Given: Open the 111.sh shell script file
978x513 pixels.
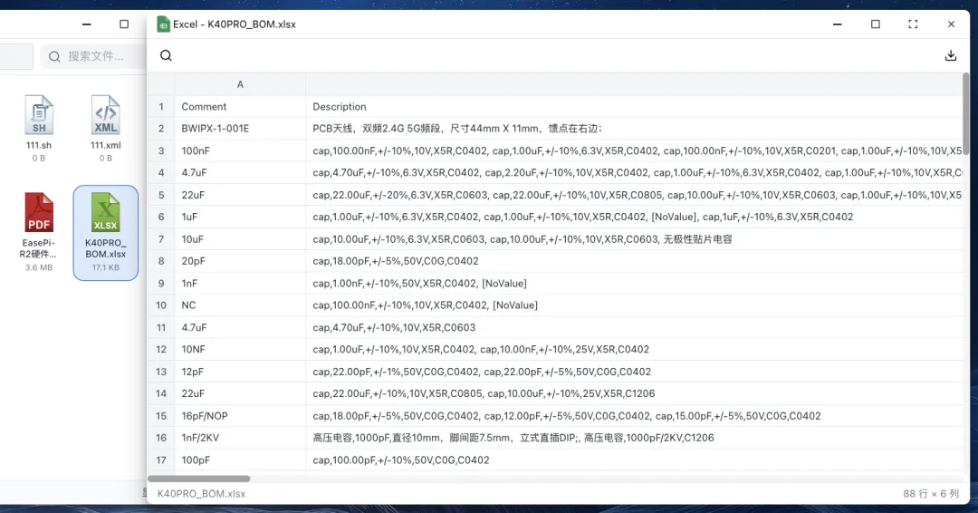Looking at the screenshot, I should pos(39,115).
